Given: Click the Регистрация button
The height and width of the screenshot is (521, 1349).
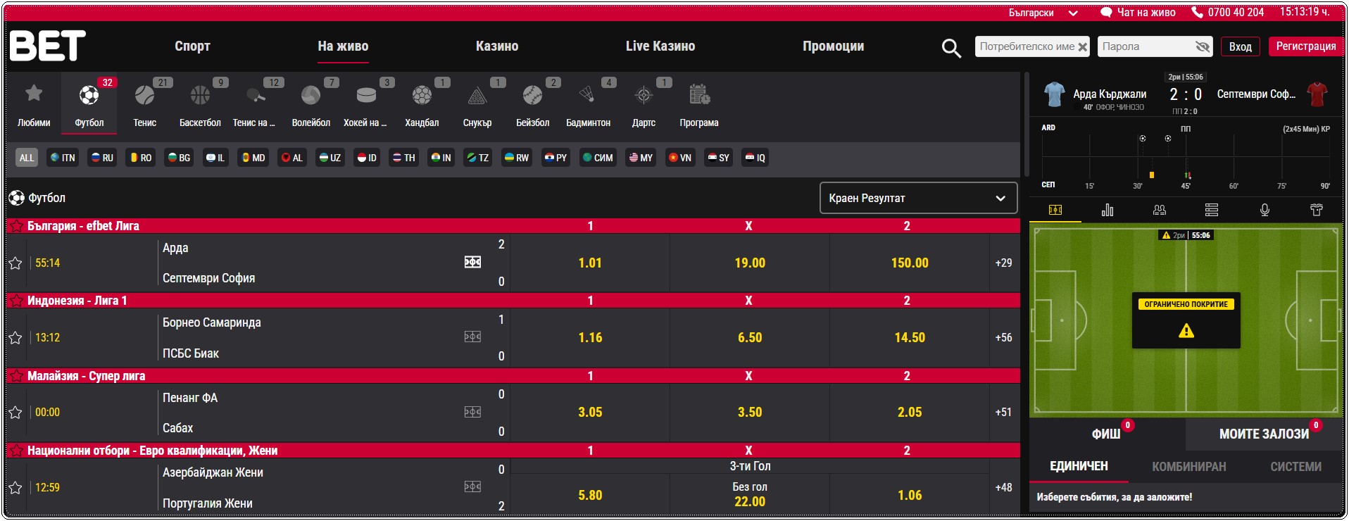Looking at the screenshot, I should [1305, 46].
